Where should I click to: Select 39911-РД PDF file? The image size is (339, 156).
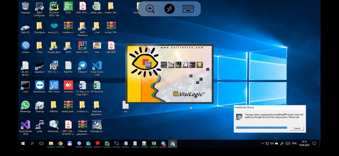pos(68,128)
